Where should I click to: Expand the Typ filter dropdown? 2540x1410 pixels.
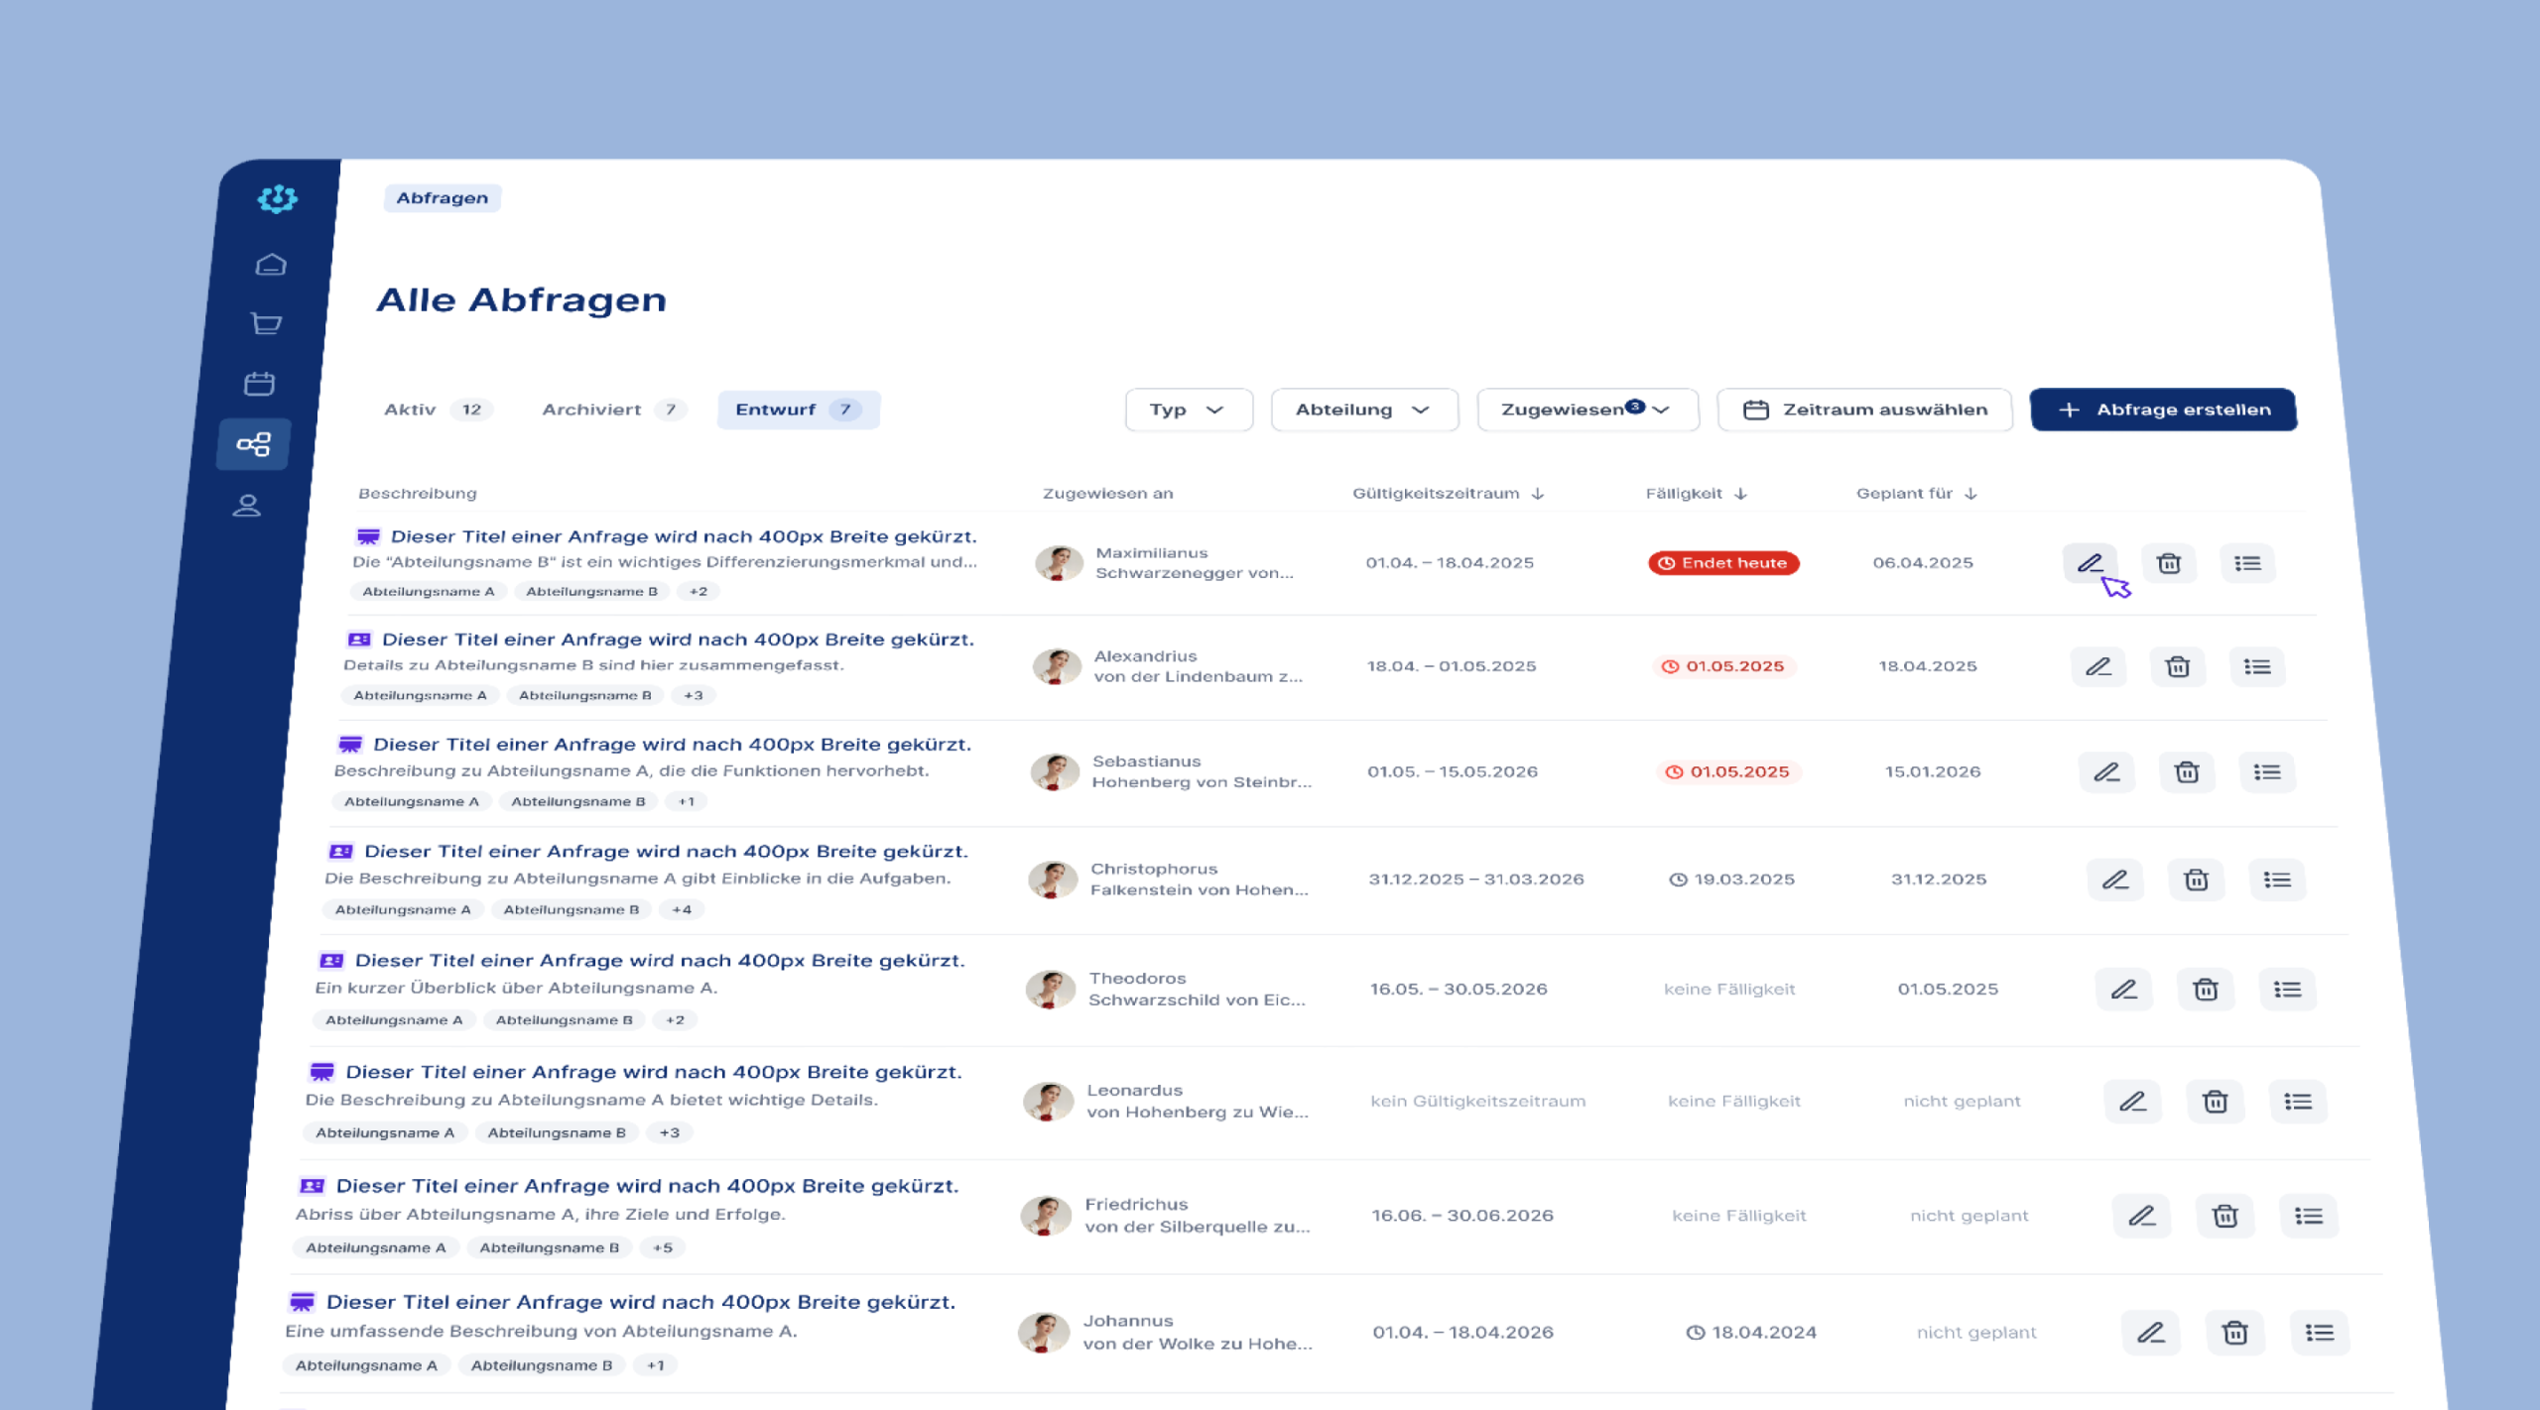click(x=1188, y=410)
